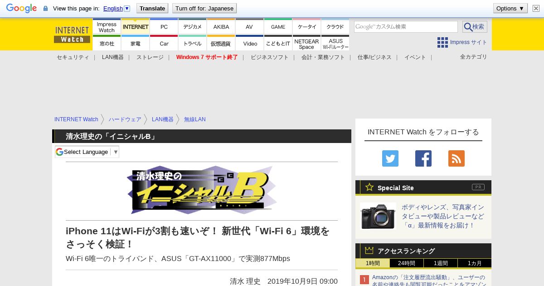
Task: Open the AKIBA nav tab
Action: (221, 27)
